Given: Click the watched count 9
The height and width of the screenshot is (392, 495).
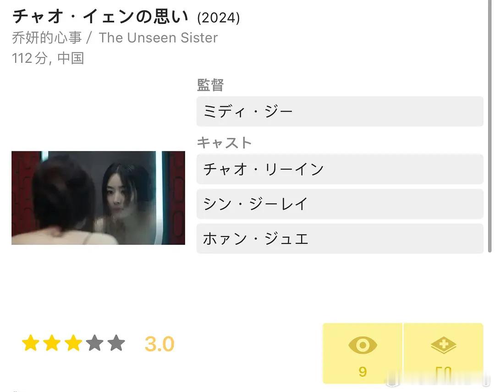Looking at the screenshot, I should [x=363, y=372].
